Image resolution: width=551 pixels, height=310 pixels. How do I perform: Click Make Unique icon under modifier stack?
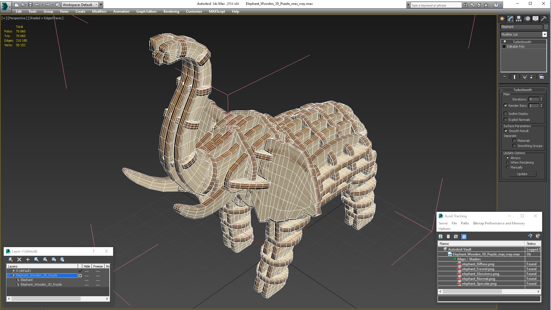(x=525, y=77)
